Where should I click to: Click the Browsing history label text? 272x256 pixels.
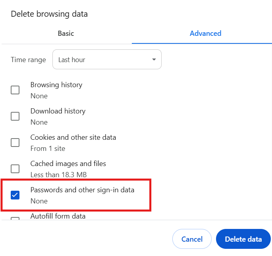56,85
